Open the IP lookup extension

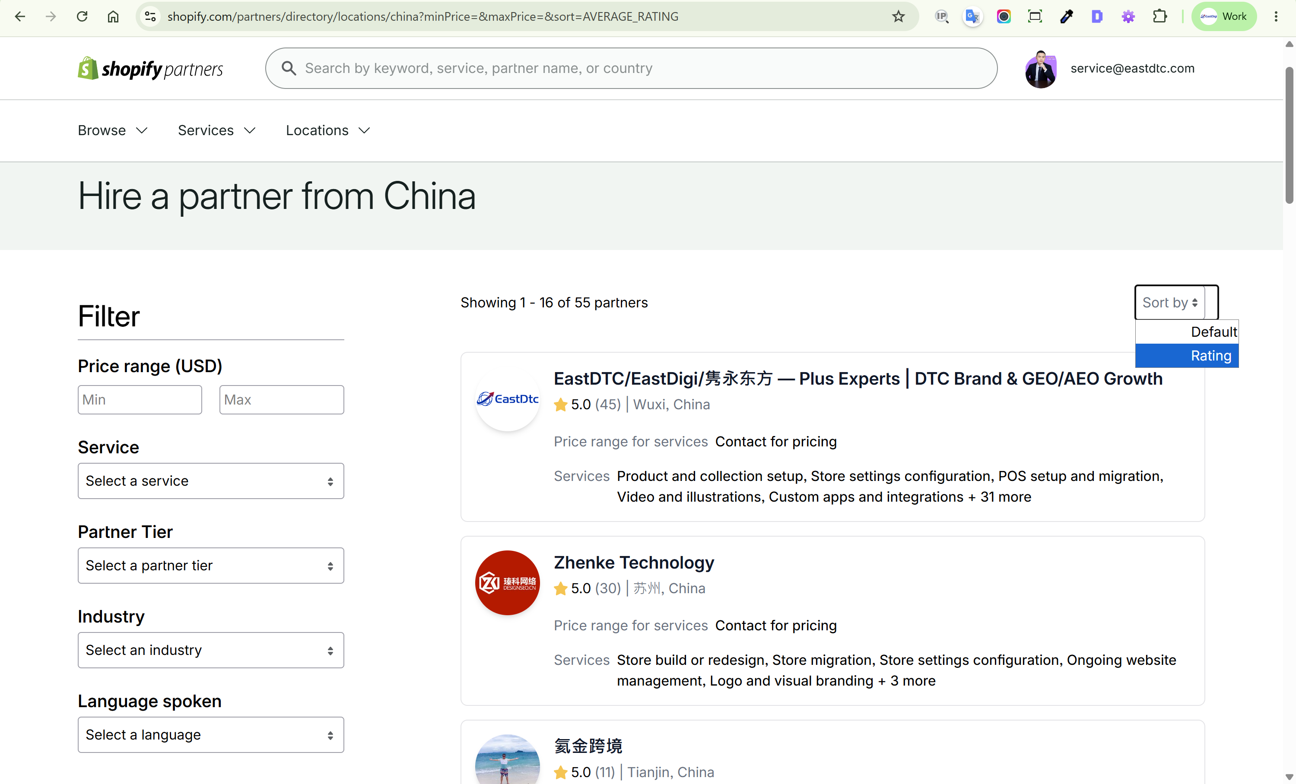click(x=941, y=16)
